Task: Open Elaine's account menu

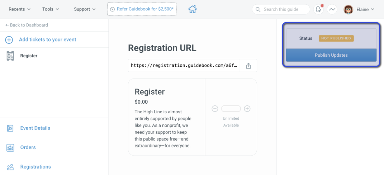Action: click(x=359, y=9)
